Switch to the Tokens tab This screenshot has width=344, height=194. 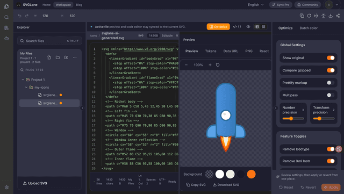tap(211, 51)
